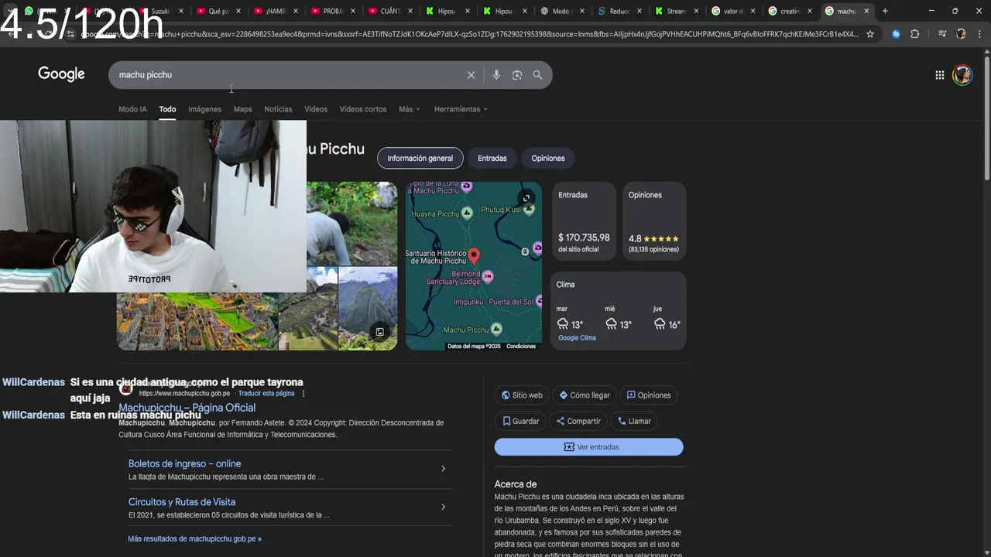The height and width of the screenshot is (557, 991).
Task: Select the Todo results tab
Action: 167,109
